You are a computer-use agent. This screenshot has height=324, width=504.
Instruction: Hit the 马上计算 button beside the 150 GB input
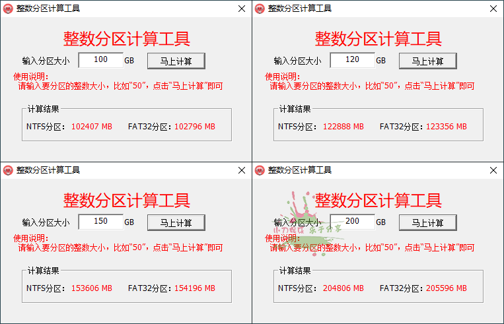176,222
